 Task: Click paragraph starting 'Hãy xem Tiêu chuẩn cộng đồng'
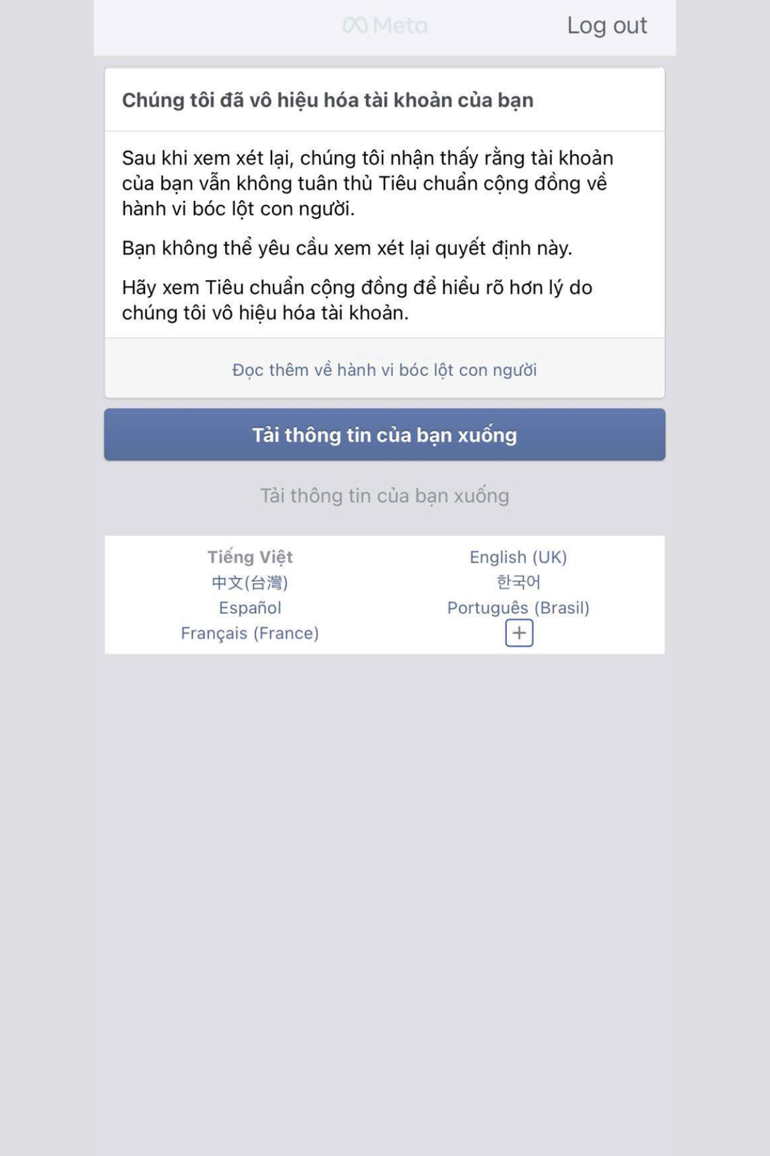[x=357, y=300]
